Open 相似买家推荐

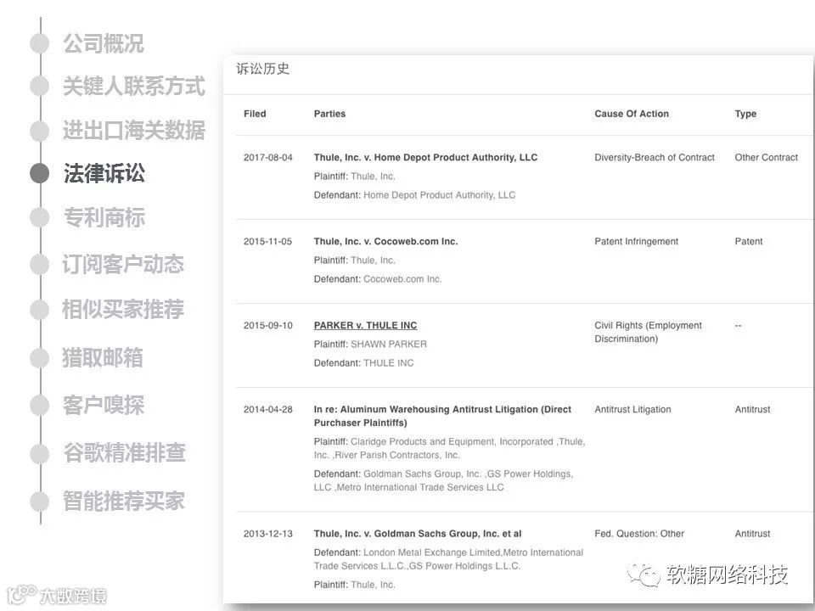[123, 310]
